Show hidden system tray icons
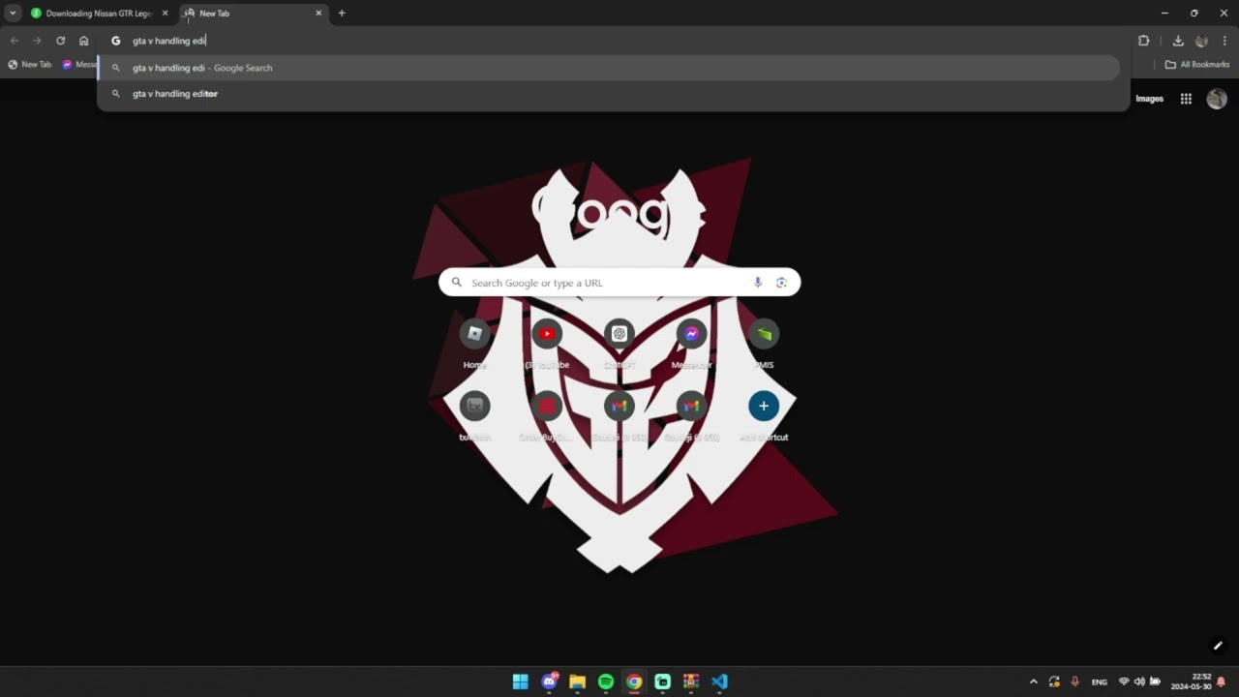The width and height of the screenshot is (1239, 697). [x=1033, y=682]
